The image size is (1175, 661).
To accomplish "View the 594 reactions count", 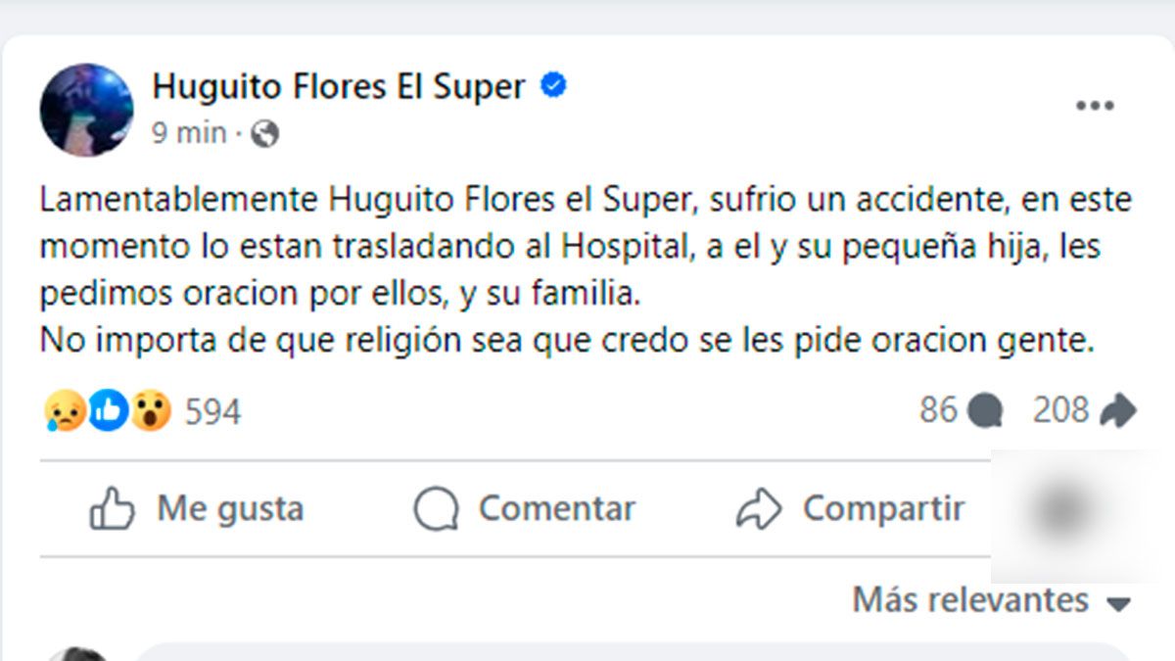I will (x=212, y=412).
